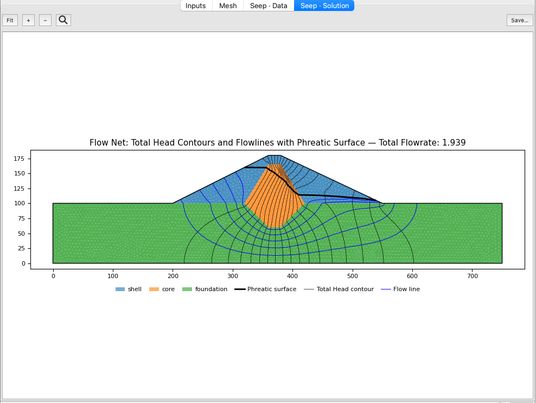The width and height of the screenshot is (536, 403).
Task: Click the 400 x-axis tick label
Action: coord(292,276)
